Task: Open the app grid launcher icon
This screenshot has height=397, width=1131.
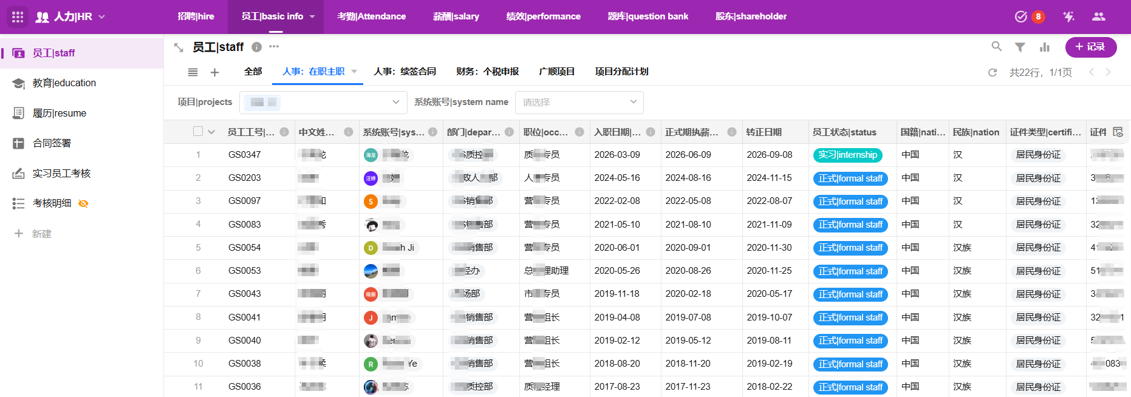Action: click(18, 17)
